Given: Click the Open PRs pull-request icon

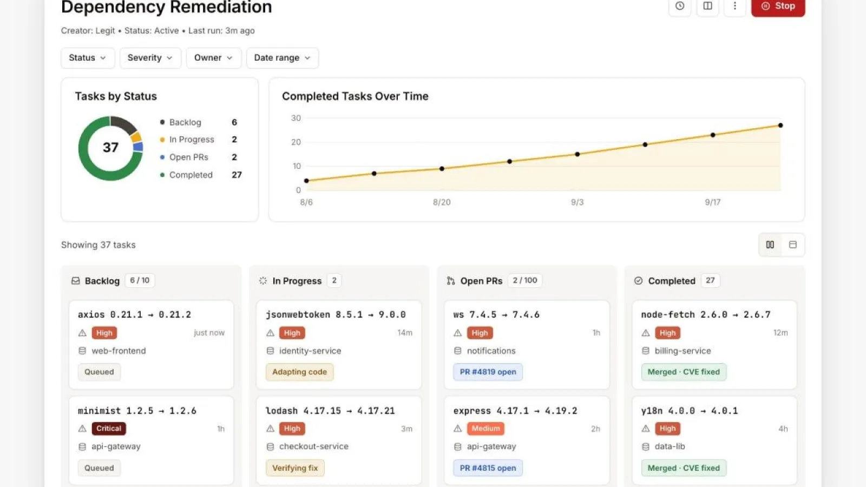Looking at the screenshot, I should pyautogui.click(x=451, y=281).
